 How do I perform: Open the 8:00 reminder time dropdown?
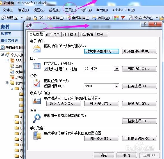pos(117,86)
